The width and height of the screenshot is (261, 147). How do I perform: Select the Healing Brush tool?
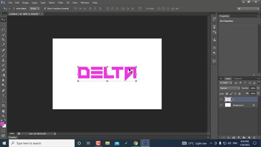pos(3,50)
